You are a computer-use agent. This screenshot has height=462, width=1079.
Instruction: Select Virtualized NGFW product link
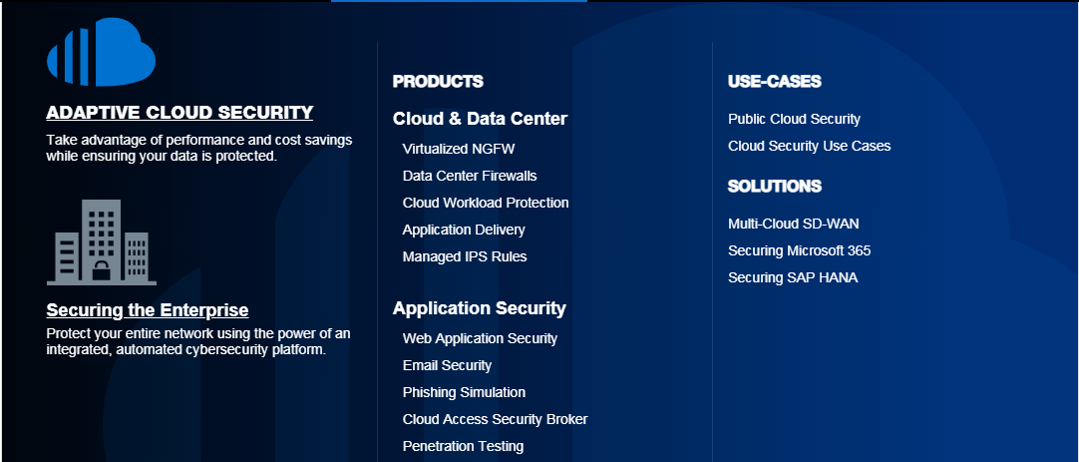[x=459, y=149]
